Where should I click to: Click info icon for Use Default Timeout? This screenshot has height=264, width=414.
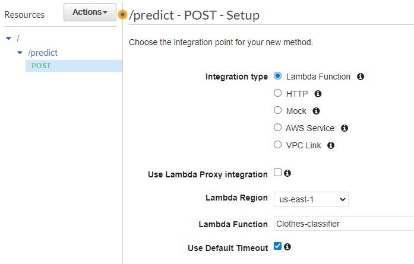tap(287, 247)
